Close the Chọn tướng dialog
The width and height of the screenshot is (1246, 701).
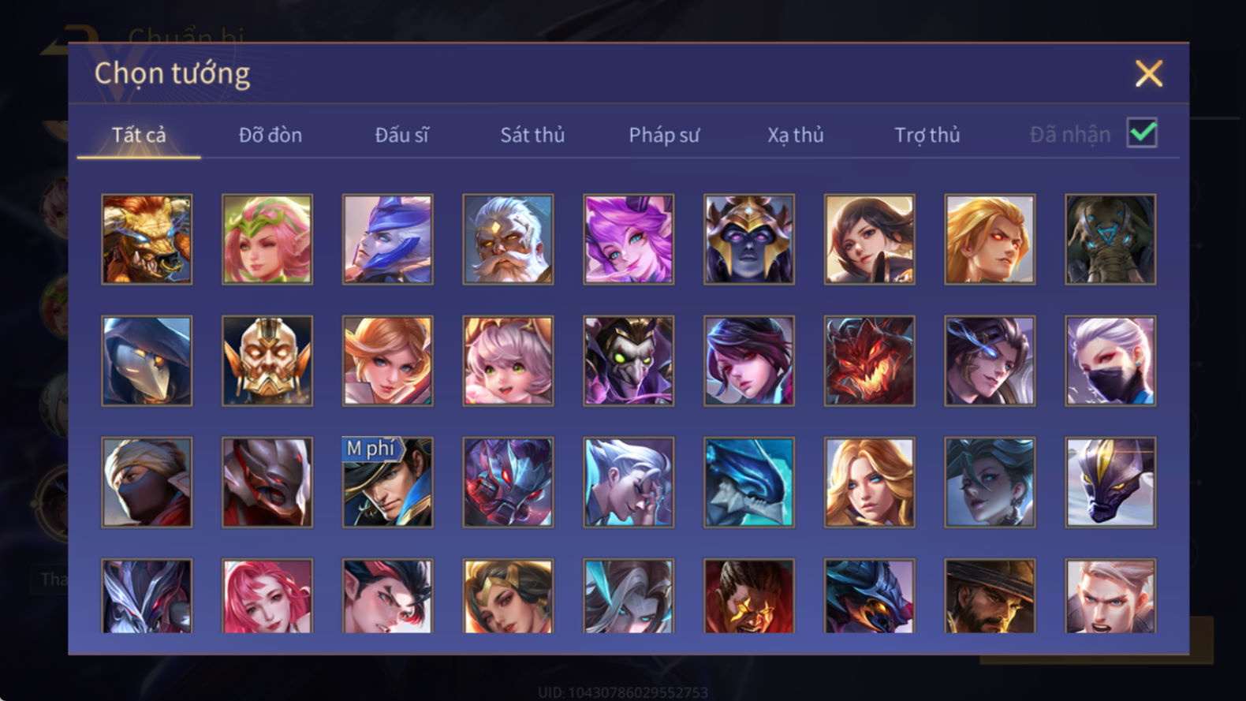[x=1148, y=73]
